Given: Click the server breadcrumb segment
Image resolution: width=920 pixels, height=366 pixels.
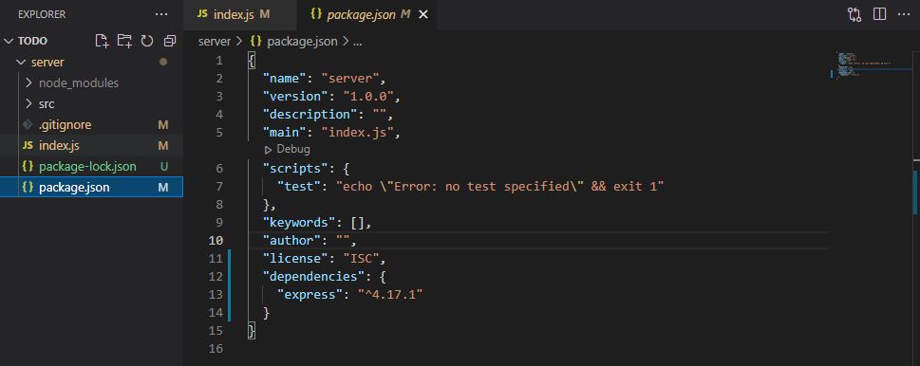Looking at the screenshot, I should pos(215,42).
